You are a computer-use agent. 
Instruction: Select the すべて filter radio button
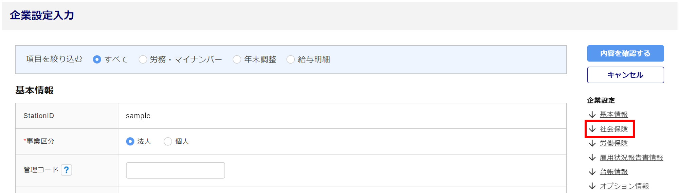(97, 59)
